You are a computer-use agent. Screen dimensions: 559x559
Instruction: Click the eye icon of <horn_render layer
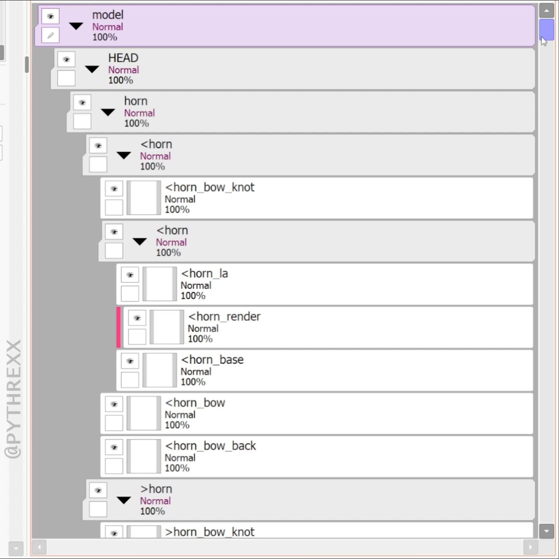(137, 318)
